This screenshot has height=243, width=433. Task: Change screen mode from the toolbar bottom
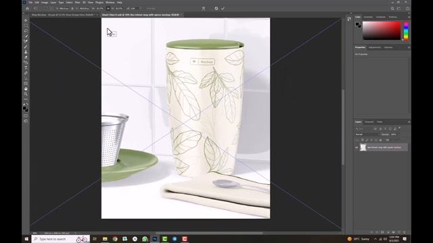[x=26, y=121]
